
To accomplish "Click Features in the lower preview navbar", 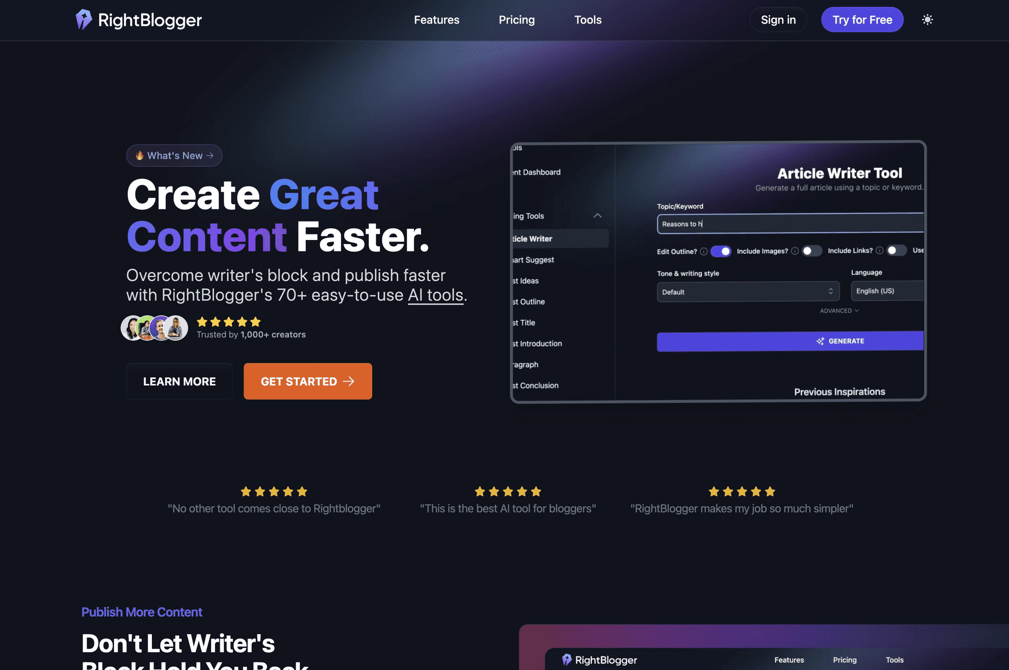I will tap(789, 660).
